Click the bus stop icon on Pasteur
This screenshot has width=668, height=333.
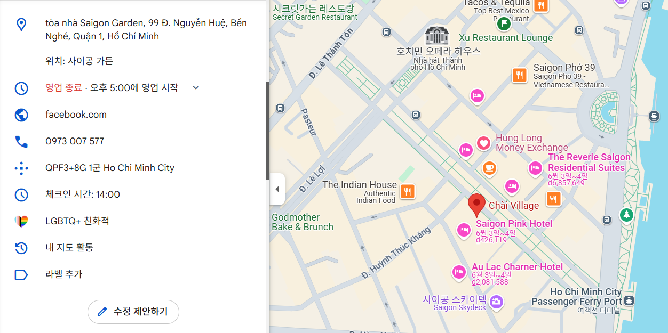(281, 108)
